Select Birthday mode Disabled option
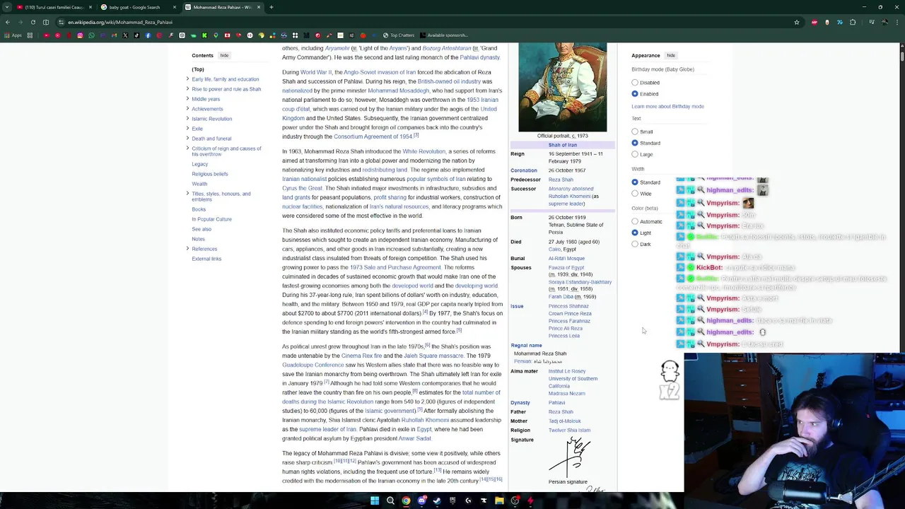This screenshot has width=905, height=509. point(635,83)
